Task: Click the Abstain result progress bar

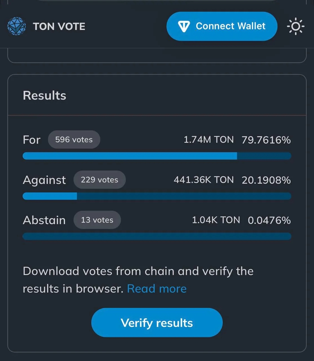Action: (157, 236)
